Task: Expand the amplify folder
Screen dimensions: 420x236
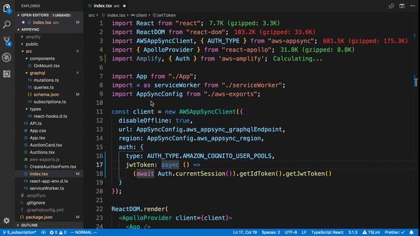Action: [49, 37]
